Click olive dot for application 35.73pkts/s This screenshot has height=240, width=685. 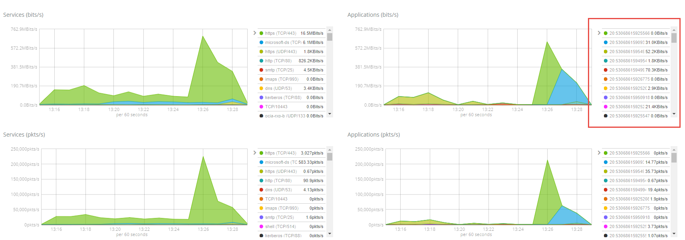point(606,171)
